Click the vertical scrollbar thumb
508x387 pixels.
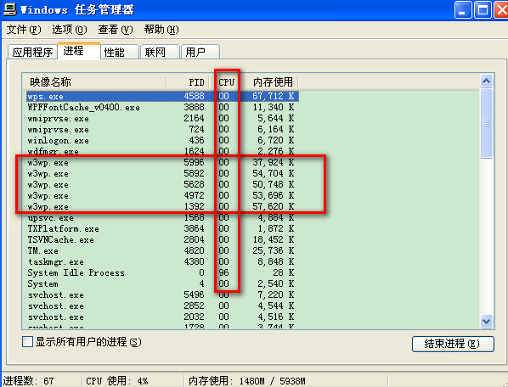pyautogui.click(x=486, y=123)
